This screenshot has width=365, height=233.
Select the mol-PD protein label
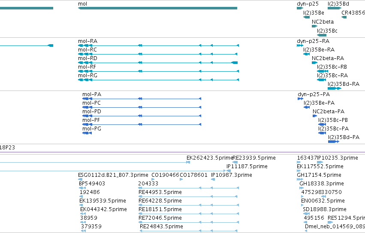click(x=92, y=112)
